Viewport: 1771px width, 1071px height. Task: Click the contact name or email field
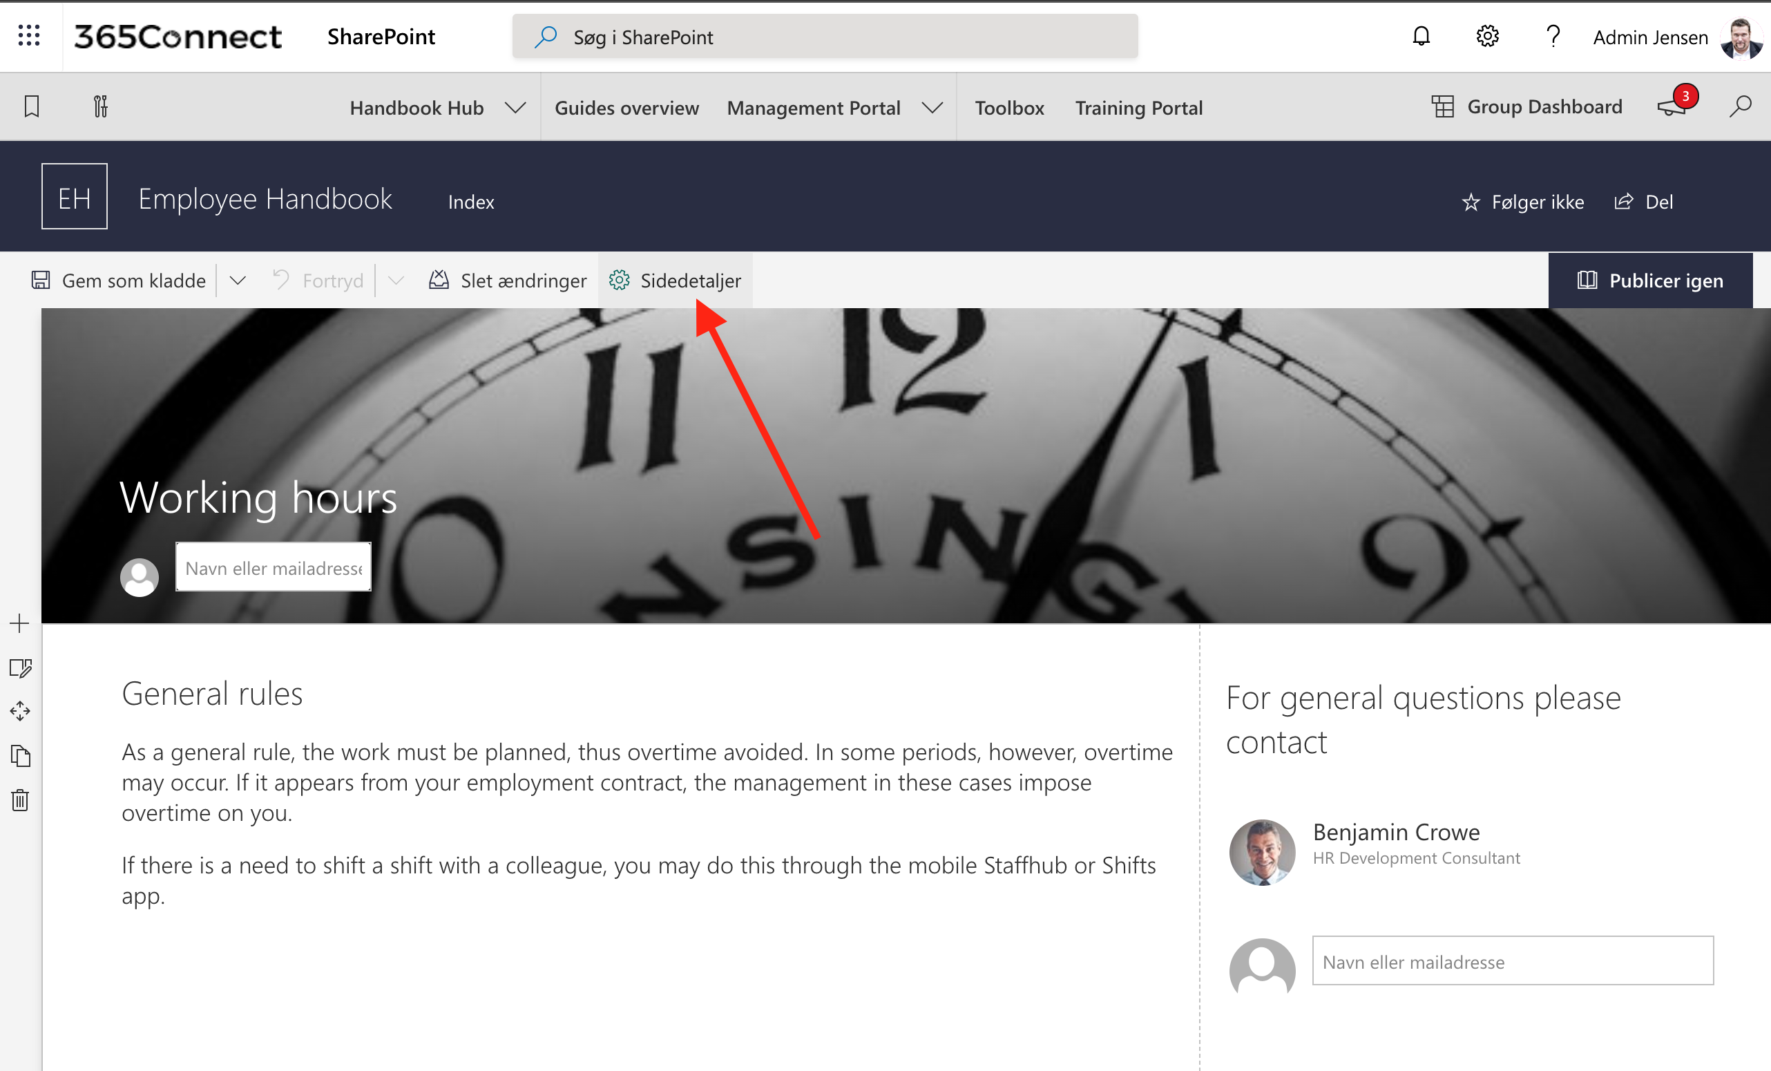(x=1513, y=961)
